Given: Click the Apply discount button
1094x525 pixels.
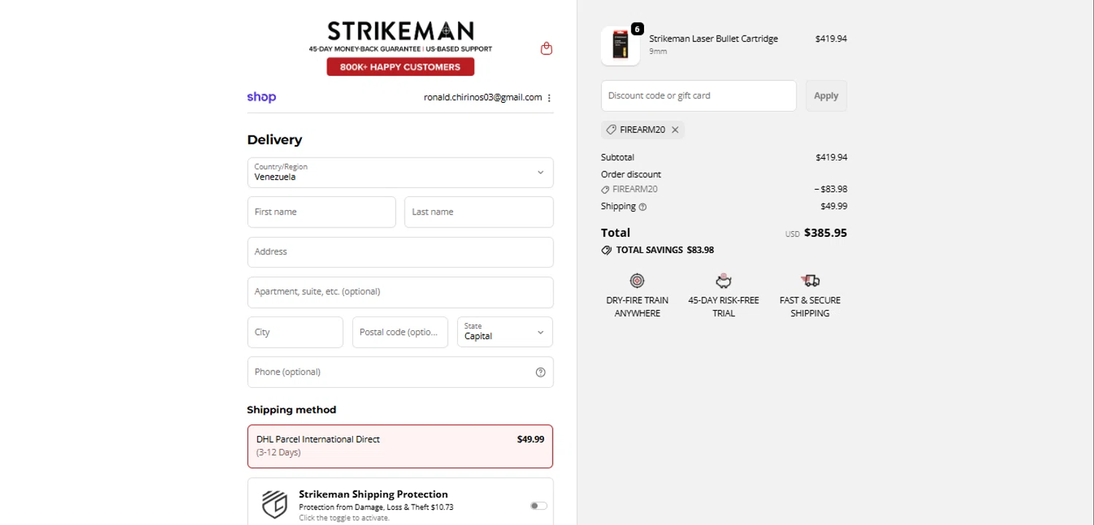Looking at the screenshot, I should [x=826, y=96].
